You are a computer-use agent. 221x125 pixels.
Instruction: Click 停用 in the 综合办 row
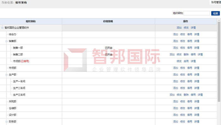tap(189, 34)
